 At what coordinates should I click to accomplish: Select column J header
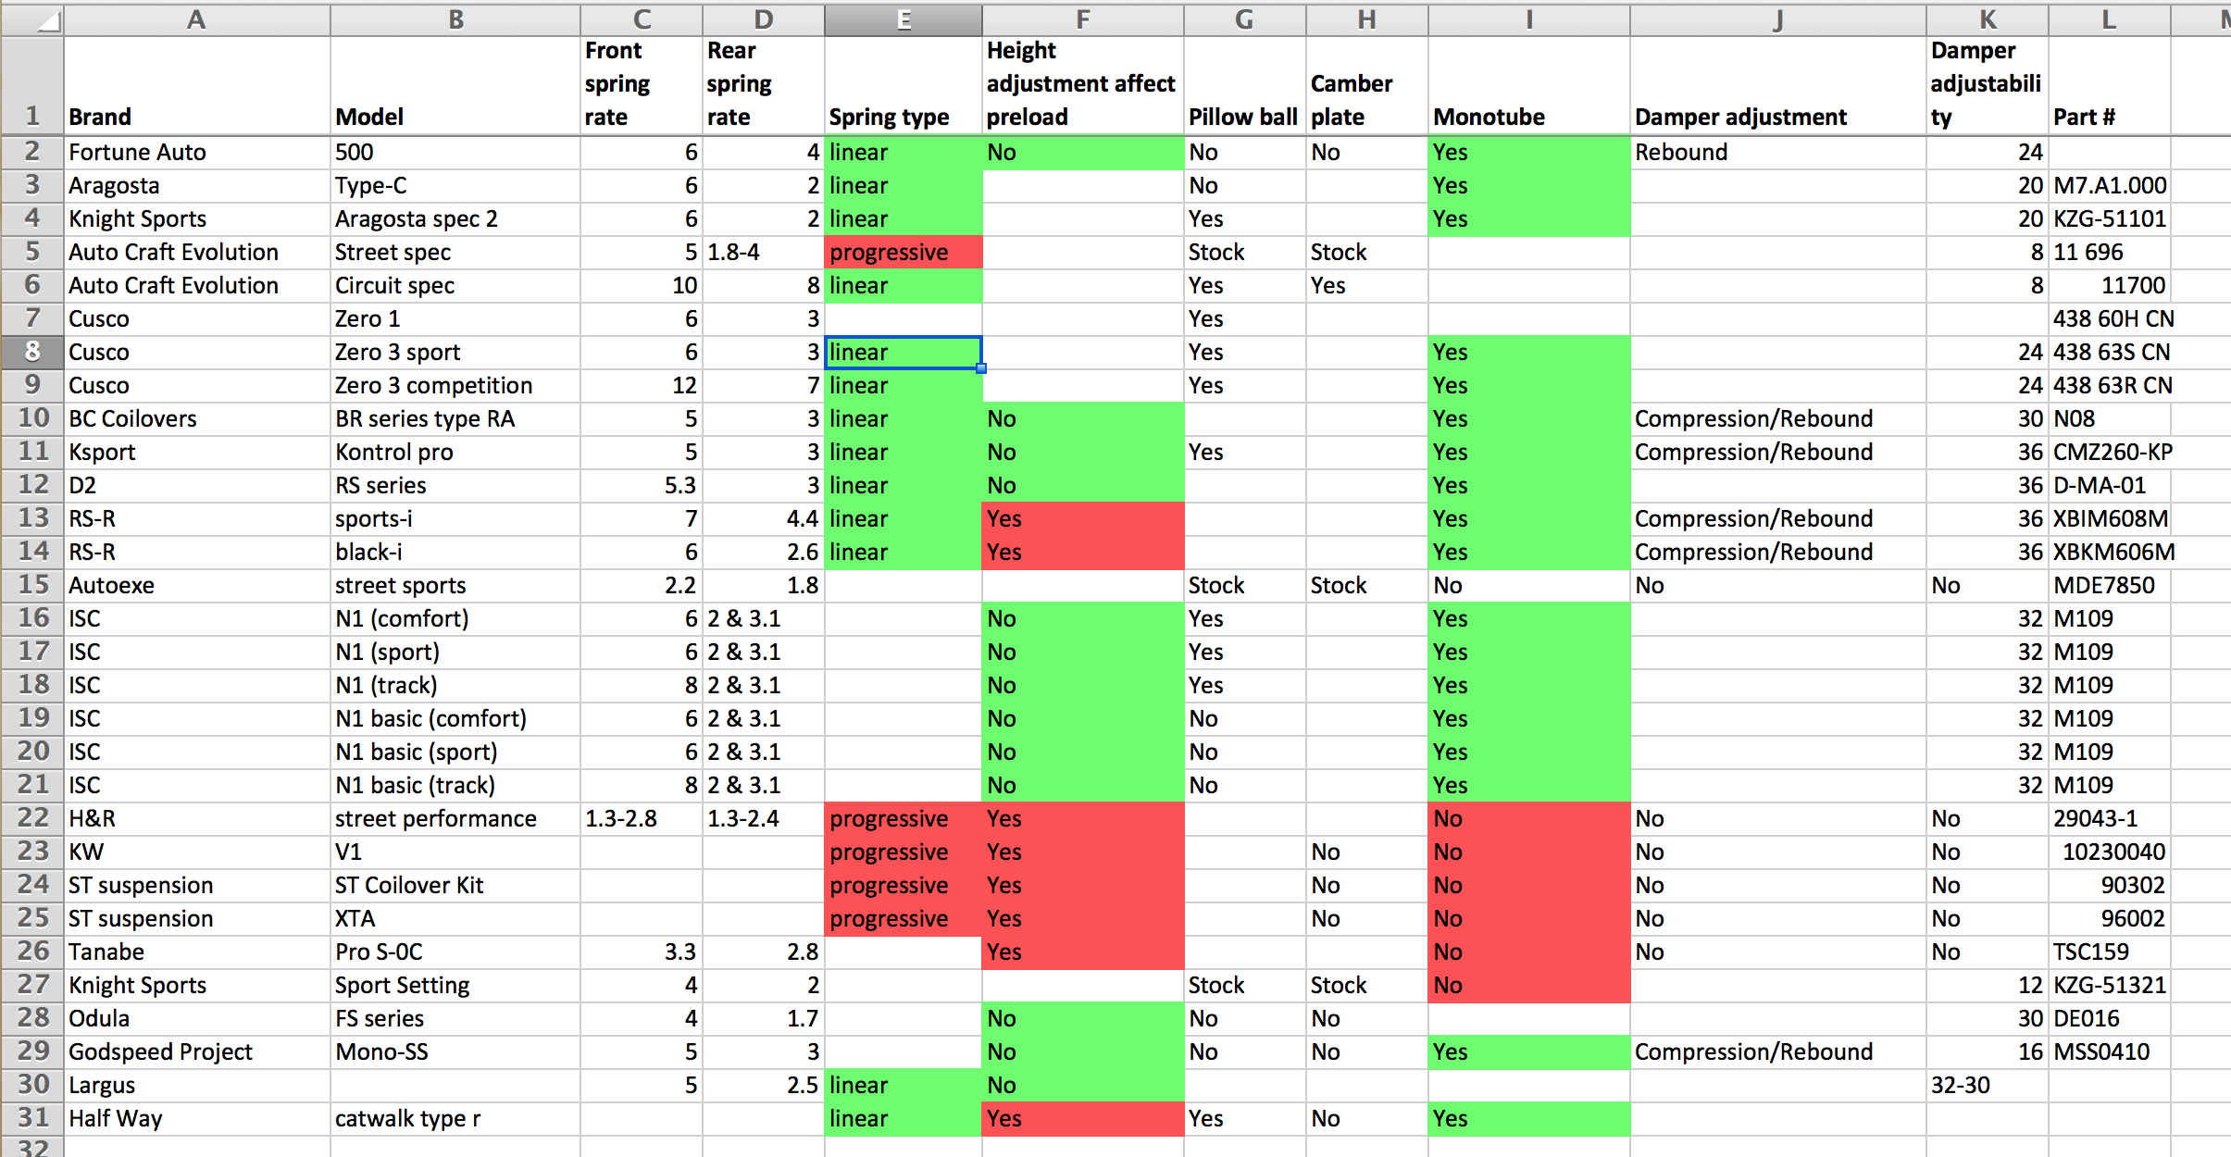[1777, 19]
